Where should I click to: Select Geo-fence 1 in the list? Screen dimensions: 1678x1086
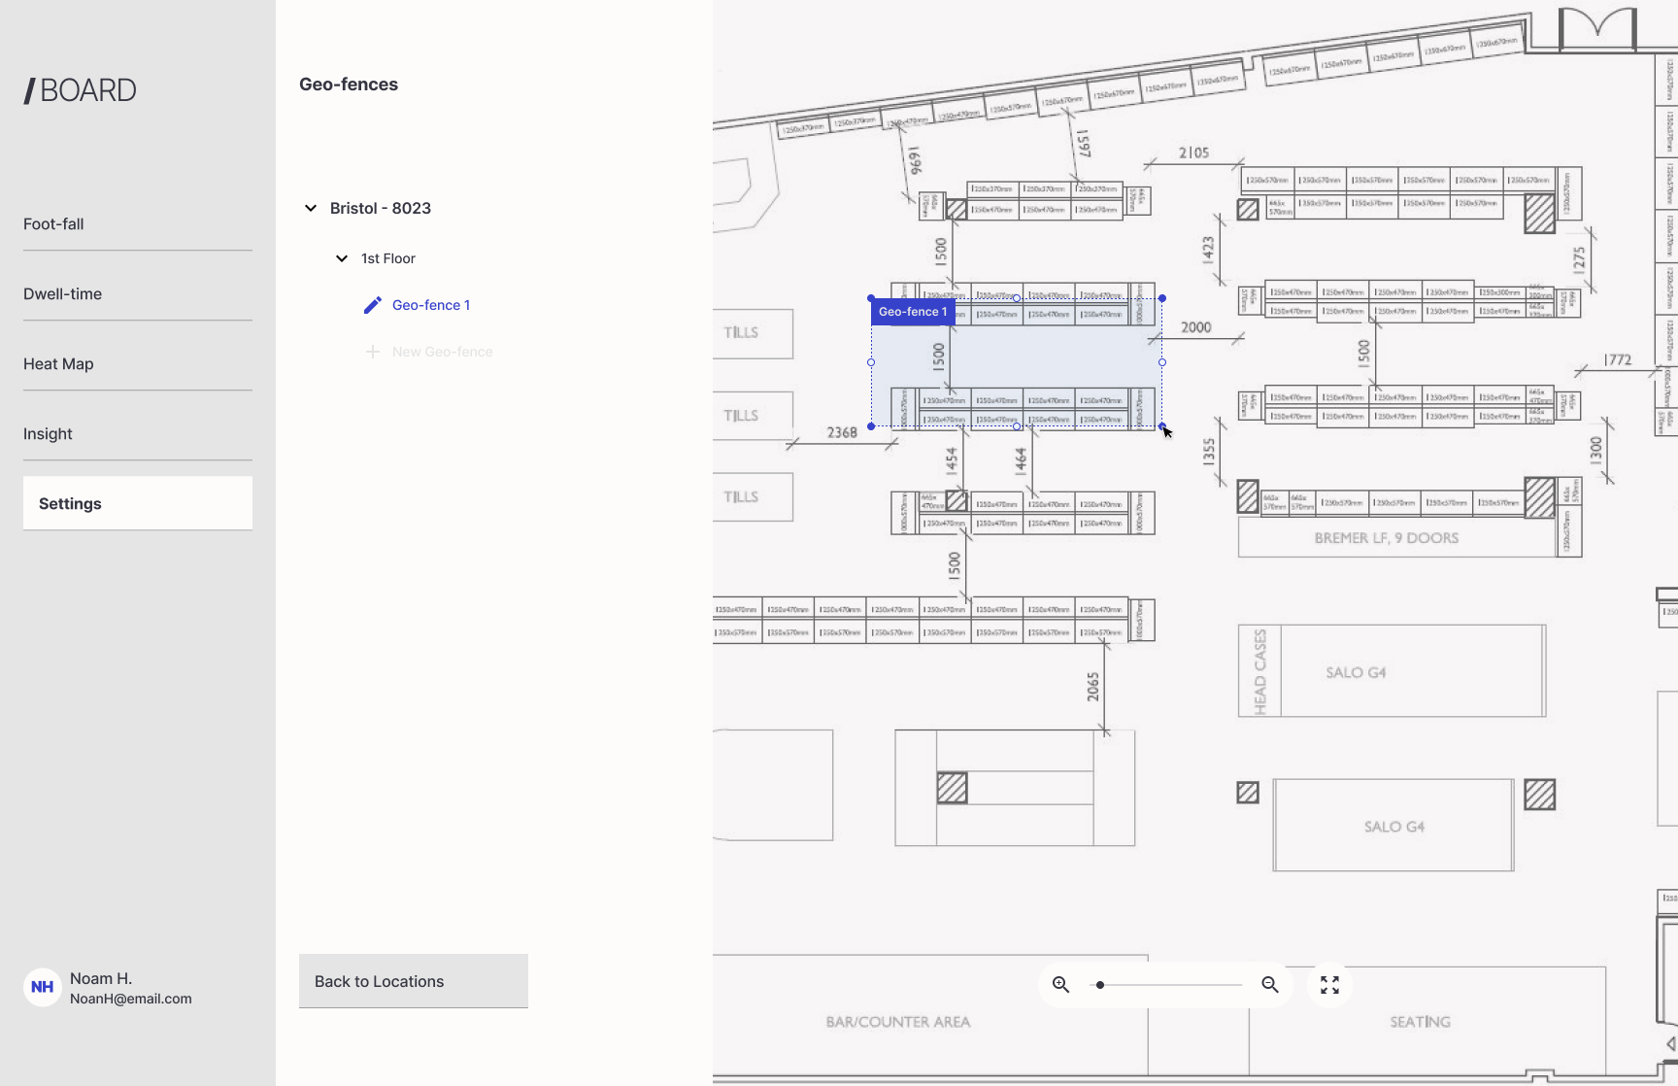[431, 305]
